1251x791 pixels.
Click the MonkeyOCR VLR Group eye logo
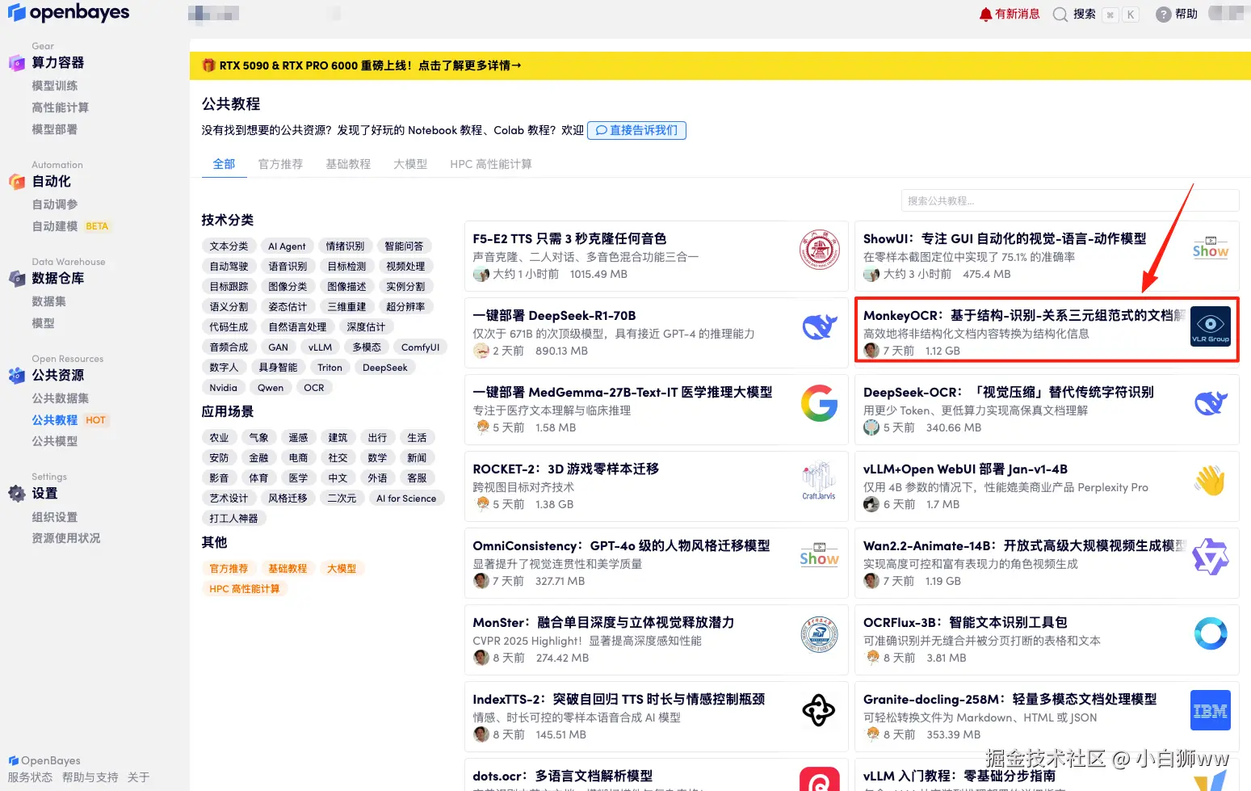click(x=1210, y=326)
